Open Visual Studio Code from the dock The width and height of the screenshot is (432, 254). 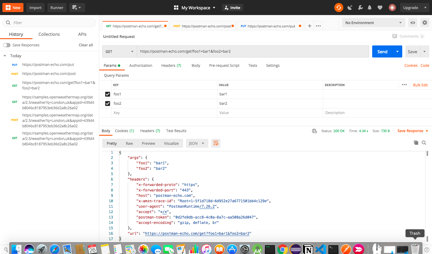[x=321, y=249]
